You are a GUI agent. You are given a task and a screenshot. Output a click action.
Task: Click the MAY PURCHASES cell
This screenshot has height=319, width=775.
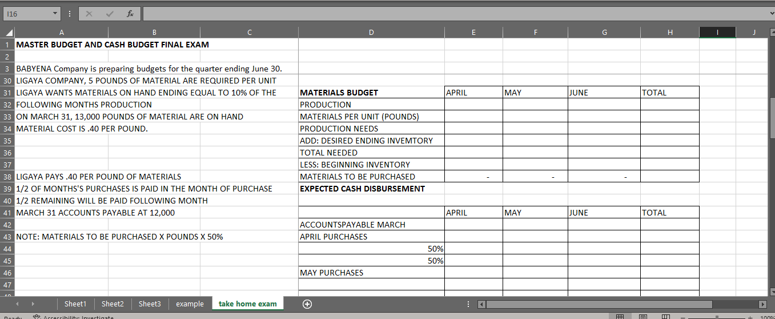(x=371, y=273)
